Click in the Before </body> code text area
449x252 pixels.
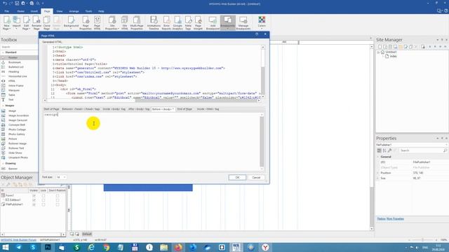coord(152,141)
